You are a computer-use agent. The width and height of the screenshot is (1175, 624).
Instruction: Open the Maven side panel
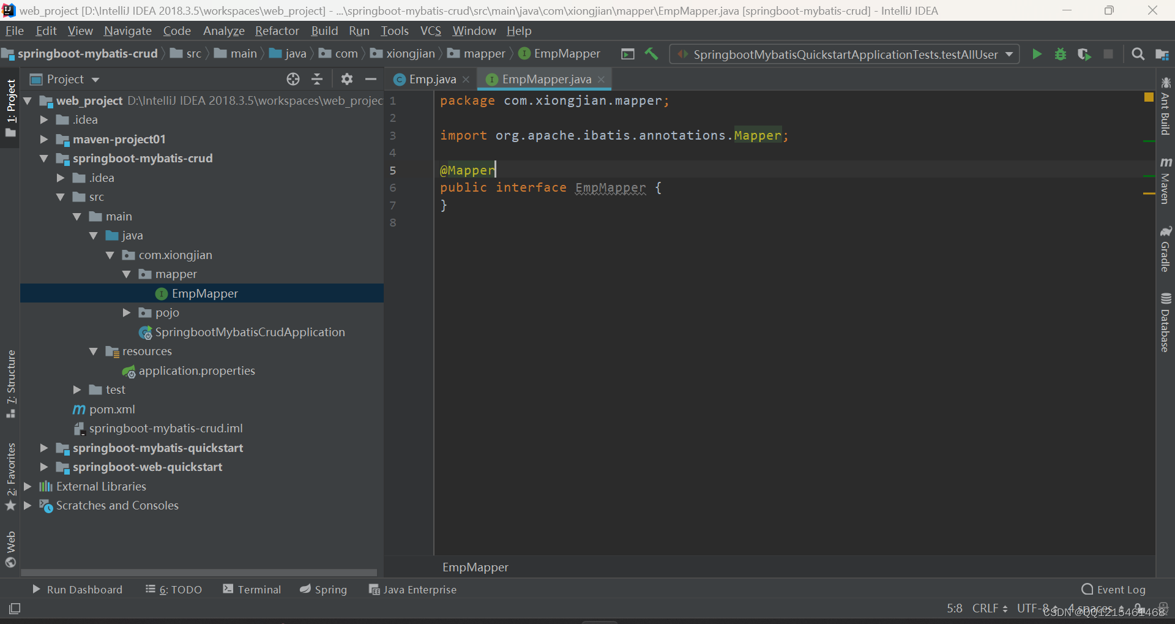pos(1165,180)
